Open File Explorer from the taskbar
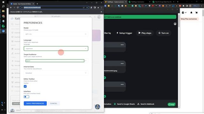This screenshot has height=114, width=204. tap(3, 11)
